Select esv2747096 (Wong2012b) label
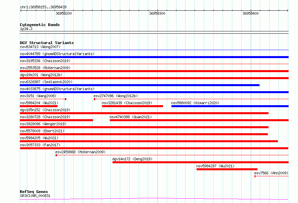 (x=116, y=96)
